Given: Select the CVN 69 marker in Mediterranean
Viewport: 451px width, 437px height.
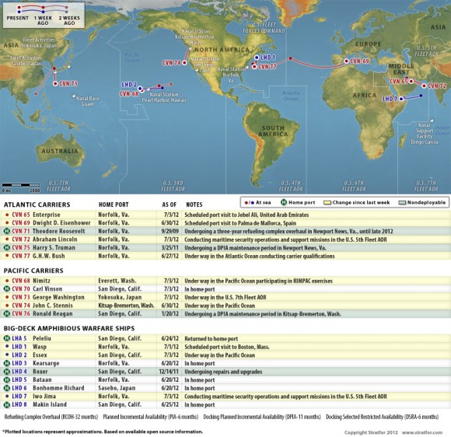Looking at the screenshot, I should coord(346,61).
